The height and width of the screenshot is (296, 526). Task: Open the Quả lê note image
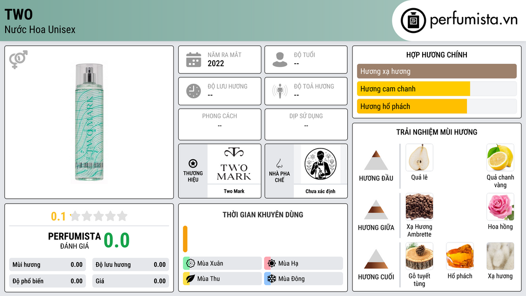pos(419,158)
